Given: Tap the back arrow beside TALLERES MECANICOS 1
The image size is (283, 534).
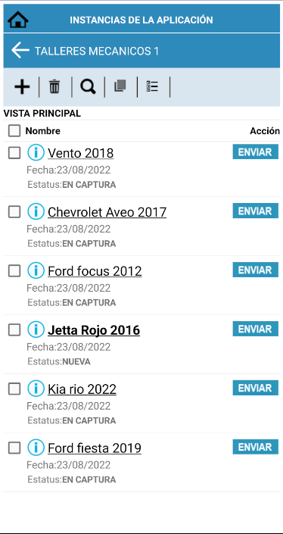Looking at the screenshot, I should click(x=20, y=51).
